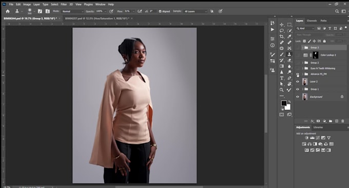Viewport: 349px width, 188px height.
Task: Open the History panel icon
Action: click(273, 23)
